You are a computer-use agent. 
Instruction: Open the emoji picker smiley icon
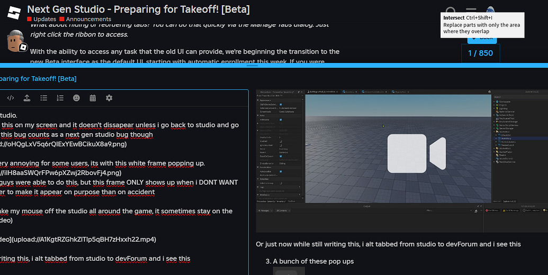pos(77,98)
